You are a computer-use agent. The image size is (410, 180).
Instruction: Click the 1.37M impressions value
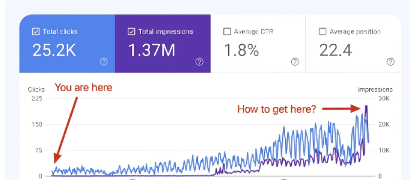pos(152,50)
